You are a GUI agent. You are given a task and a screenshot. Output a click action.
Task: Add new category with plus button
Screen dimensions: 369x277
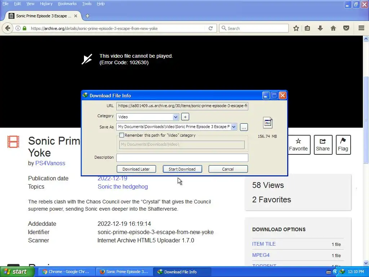click(x=185, y=117)
